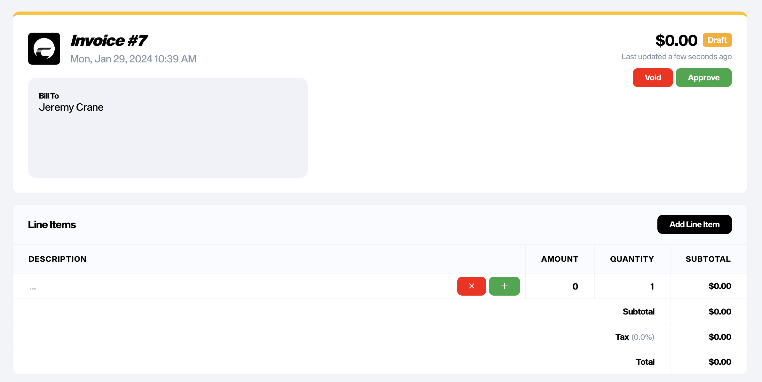Click the invoice date Mon, Jan 29, 2024

[x=133, y=59]
